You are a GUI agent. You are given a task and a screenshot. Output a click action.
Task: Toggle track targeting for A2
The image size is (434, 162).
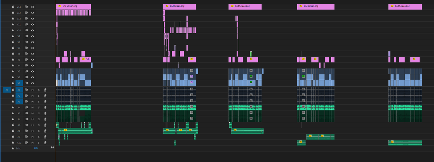point(19,96)
